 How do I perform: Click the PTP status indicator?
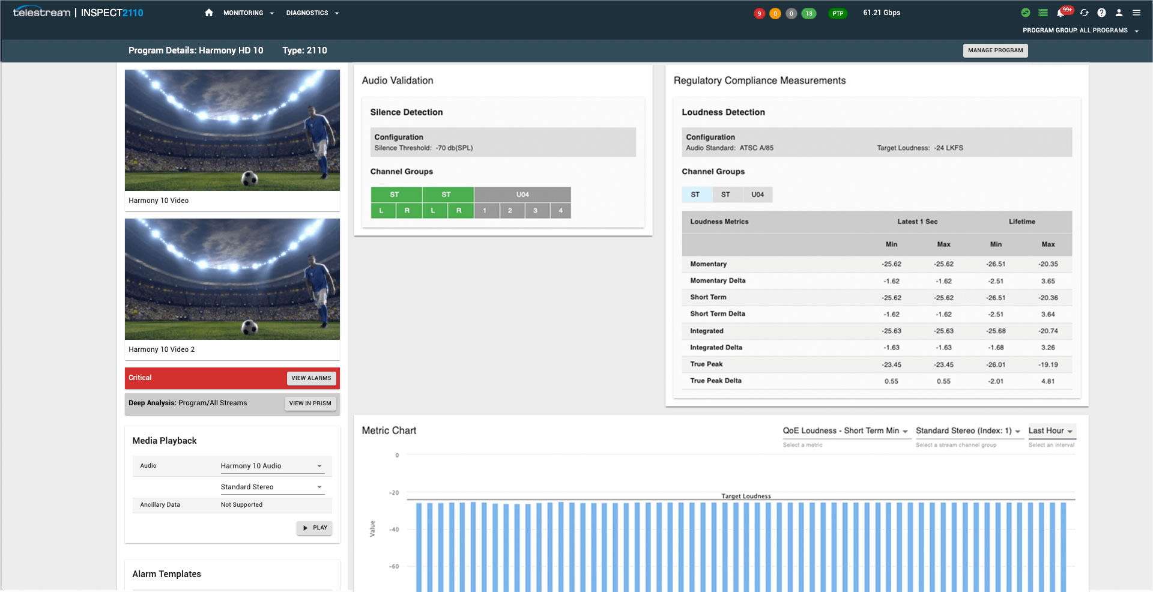(x=838, y=13)
